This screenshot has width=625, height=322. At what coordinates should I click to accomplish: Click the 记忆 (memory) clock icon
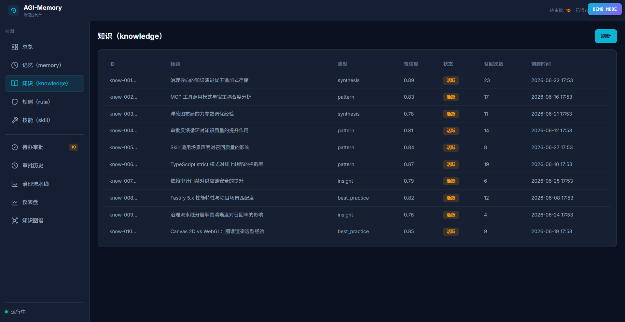(15, 65)
